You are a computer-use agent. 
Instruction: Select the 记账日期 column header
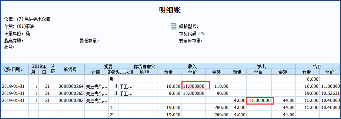point(14,69)
